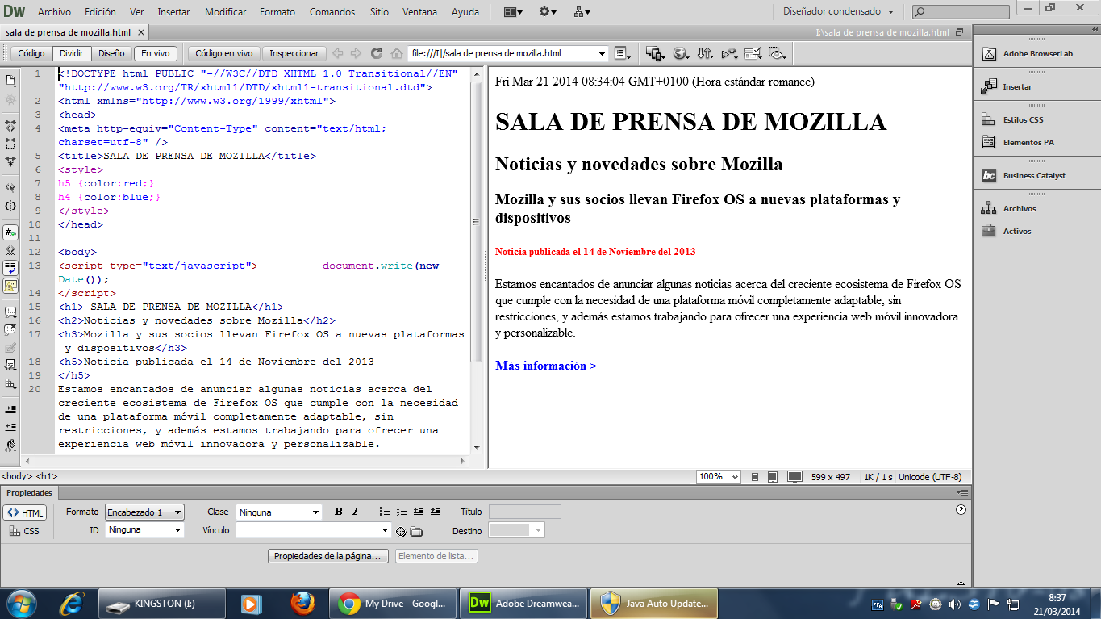Click the Firefox icon in taskbar
This screenshot has height=619, width=1101.
(x=302, y=603)
